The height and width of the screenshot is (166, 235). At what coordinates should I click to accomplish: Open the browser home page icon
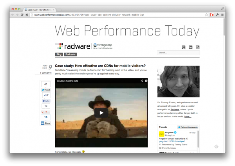click(x=27, y=15)
